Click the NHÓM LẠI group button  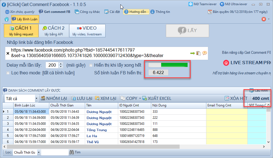pos(54,98)
